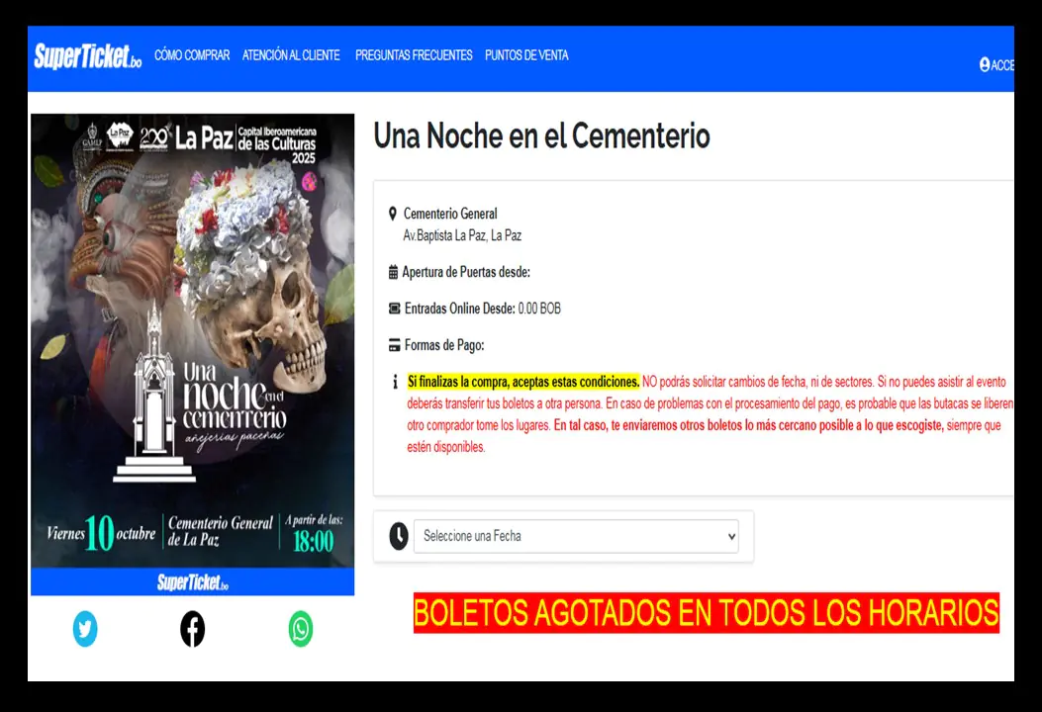Click the location pin icon
The height and width of the screenshot is (712, 1042).
point(393,214)
